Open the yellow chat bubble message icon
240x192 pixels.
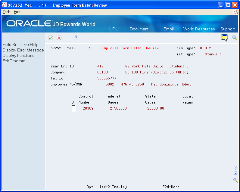tap(224, 38)
